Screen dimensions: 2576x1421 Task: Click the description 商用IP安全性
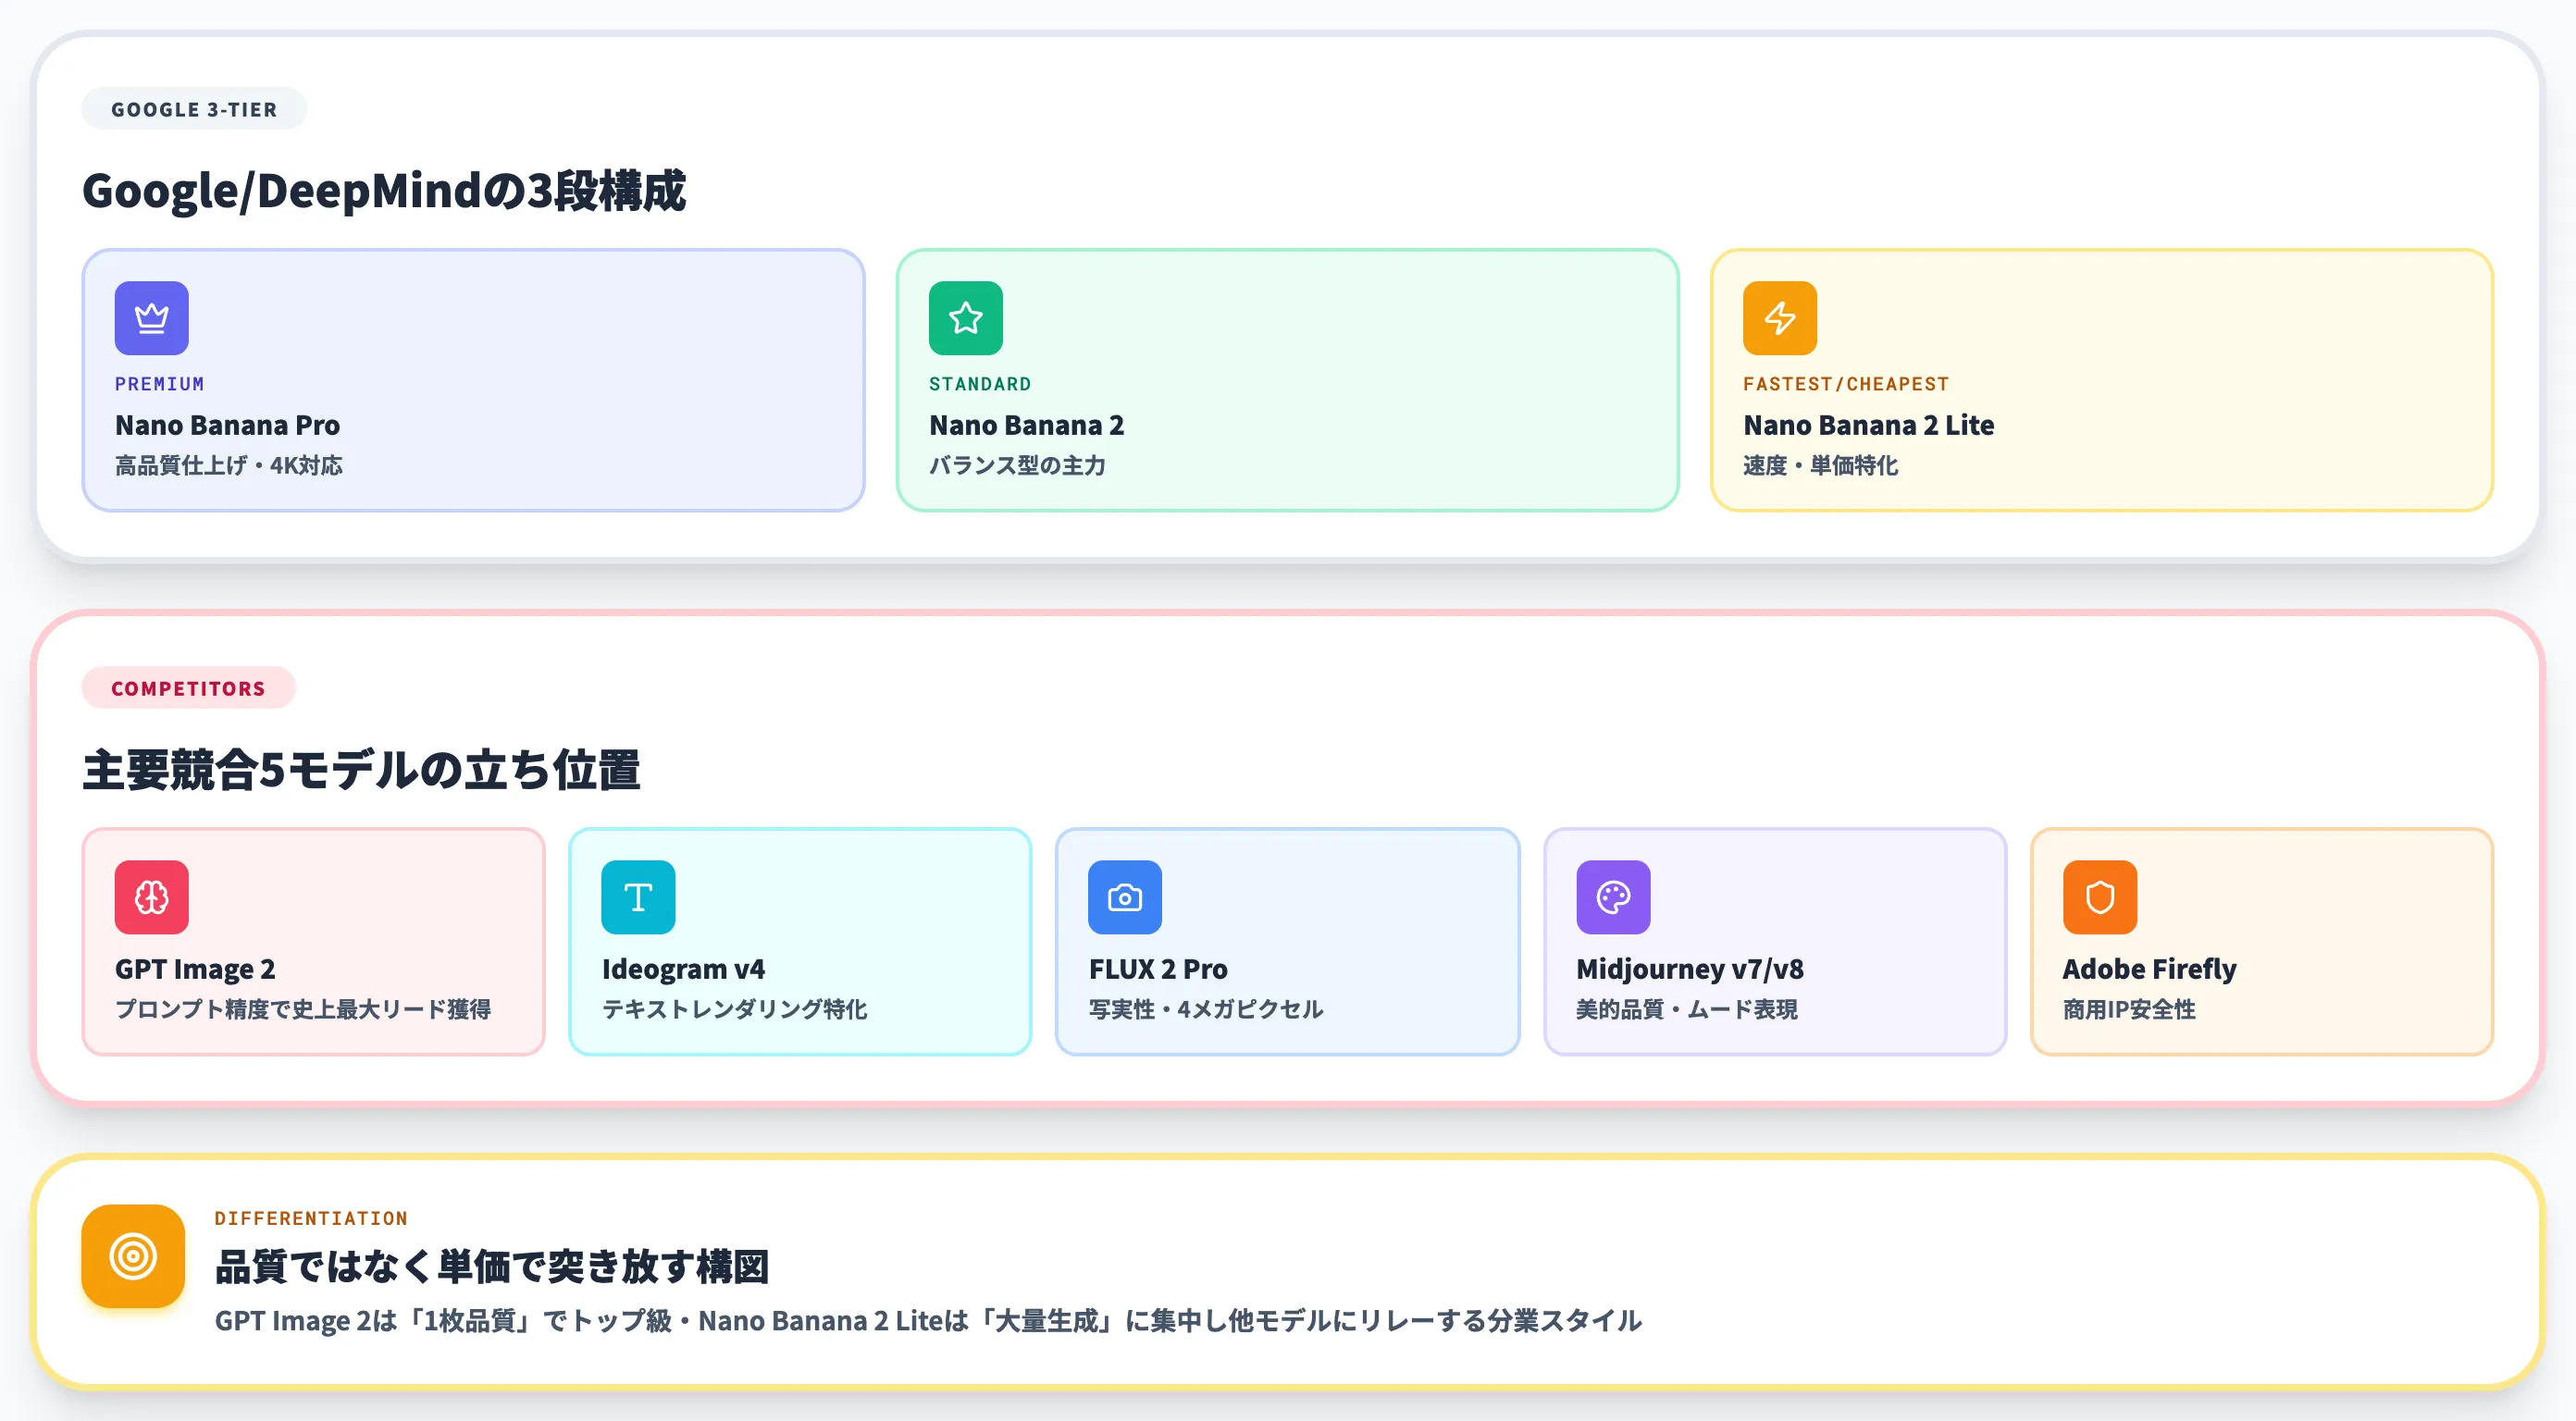(x=2129, y=1009)
